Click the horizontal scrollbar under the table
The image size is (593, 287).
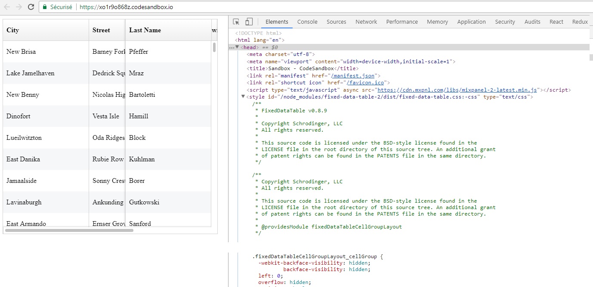point(69,231)
